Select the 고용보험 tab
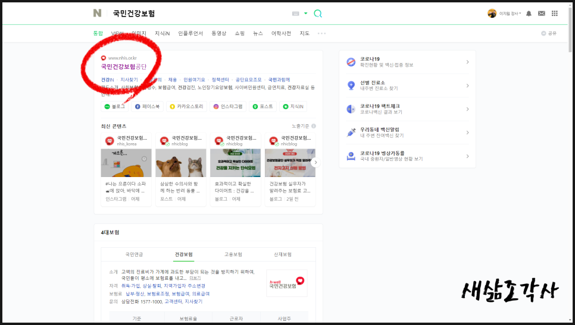575x325 pixels. (233, 254)
